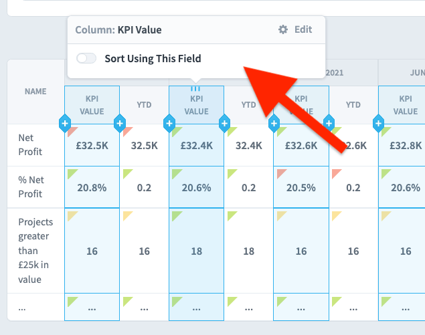Screen dimensions: 425x335
Task: Click the plus icon right of highlighted KPI Value column
Action: (224, 124)
